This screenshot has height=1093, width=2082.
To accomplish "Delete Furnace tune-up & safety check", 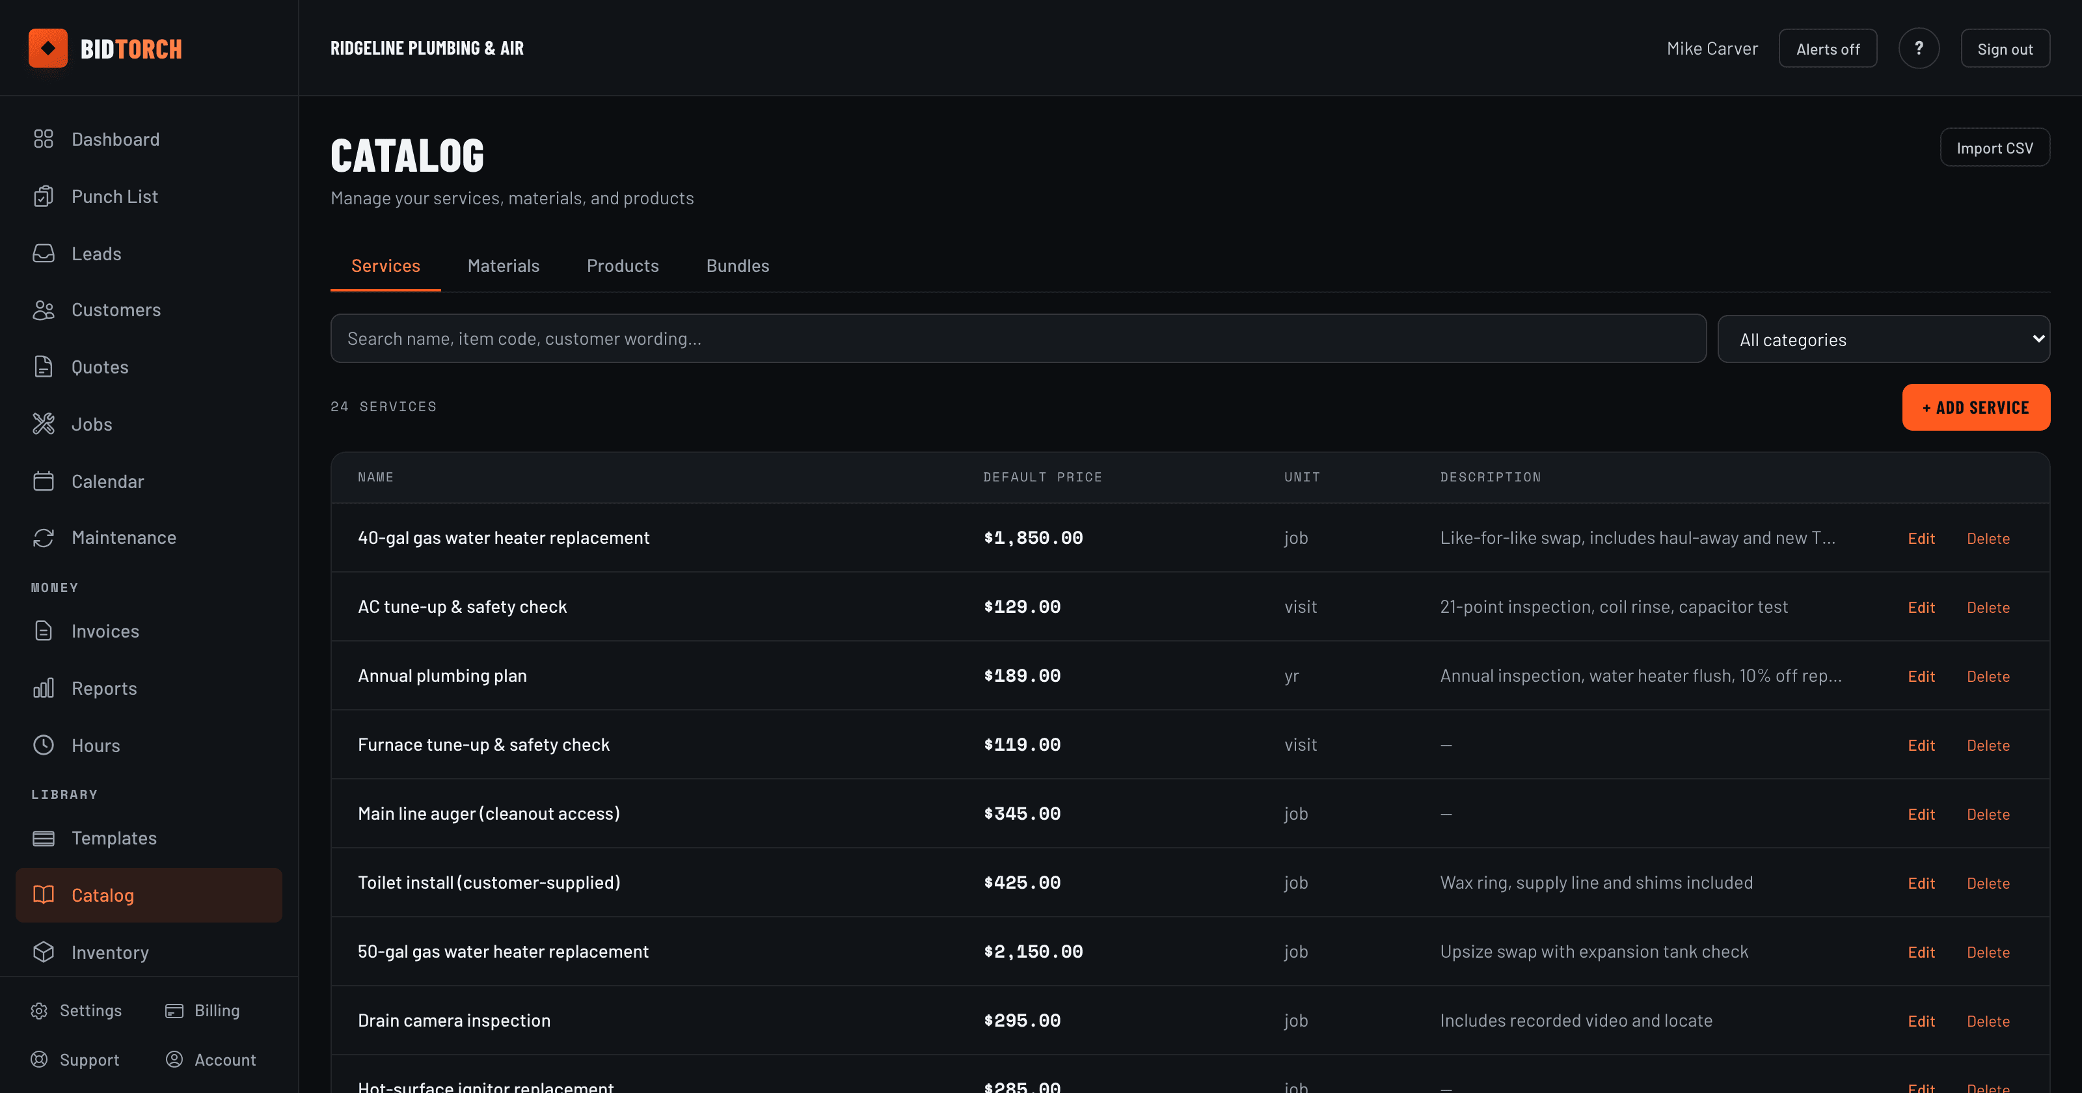I will [x=1988, y=746].
